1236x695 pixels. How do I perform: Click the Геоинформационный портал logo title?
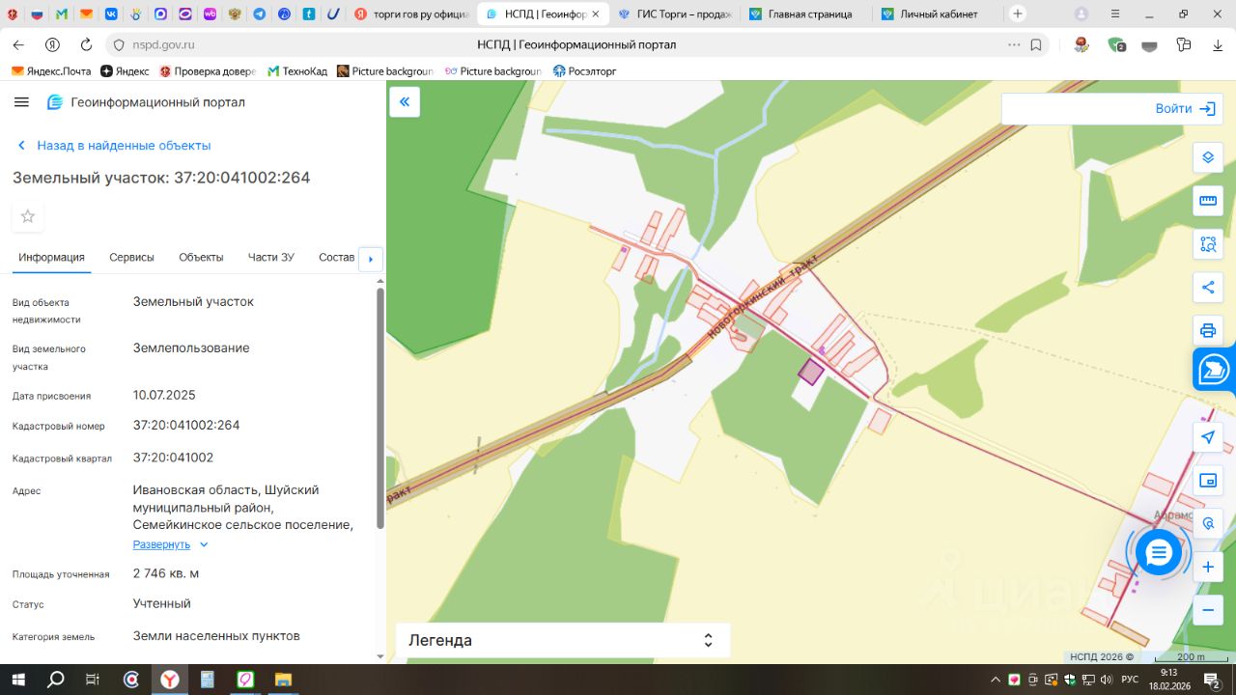tap(146, 102)
